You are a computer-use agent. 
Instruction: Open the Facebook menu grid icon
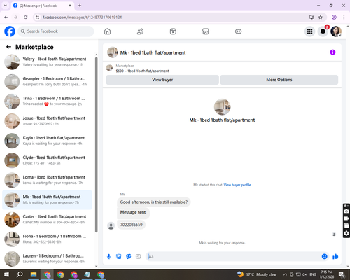pyautogui.click(x=309, y=31)
